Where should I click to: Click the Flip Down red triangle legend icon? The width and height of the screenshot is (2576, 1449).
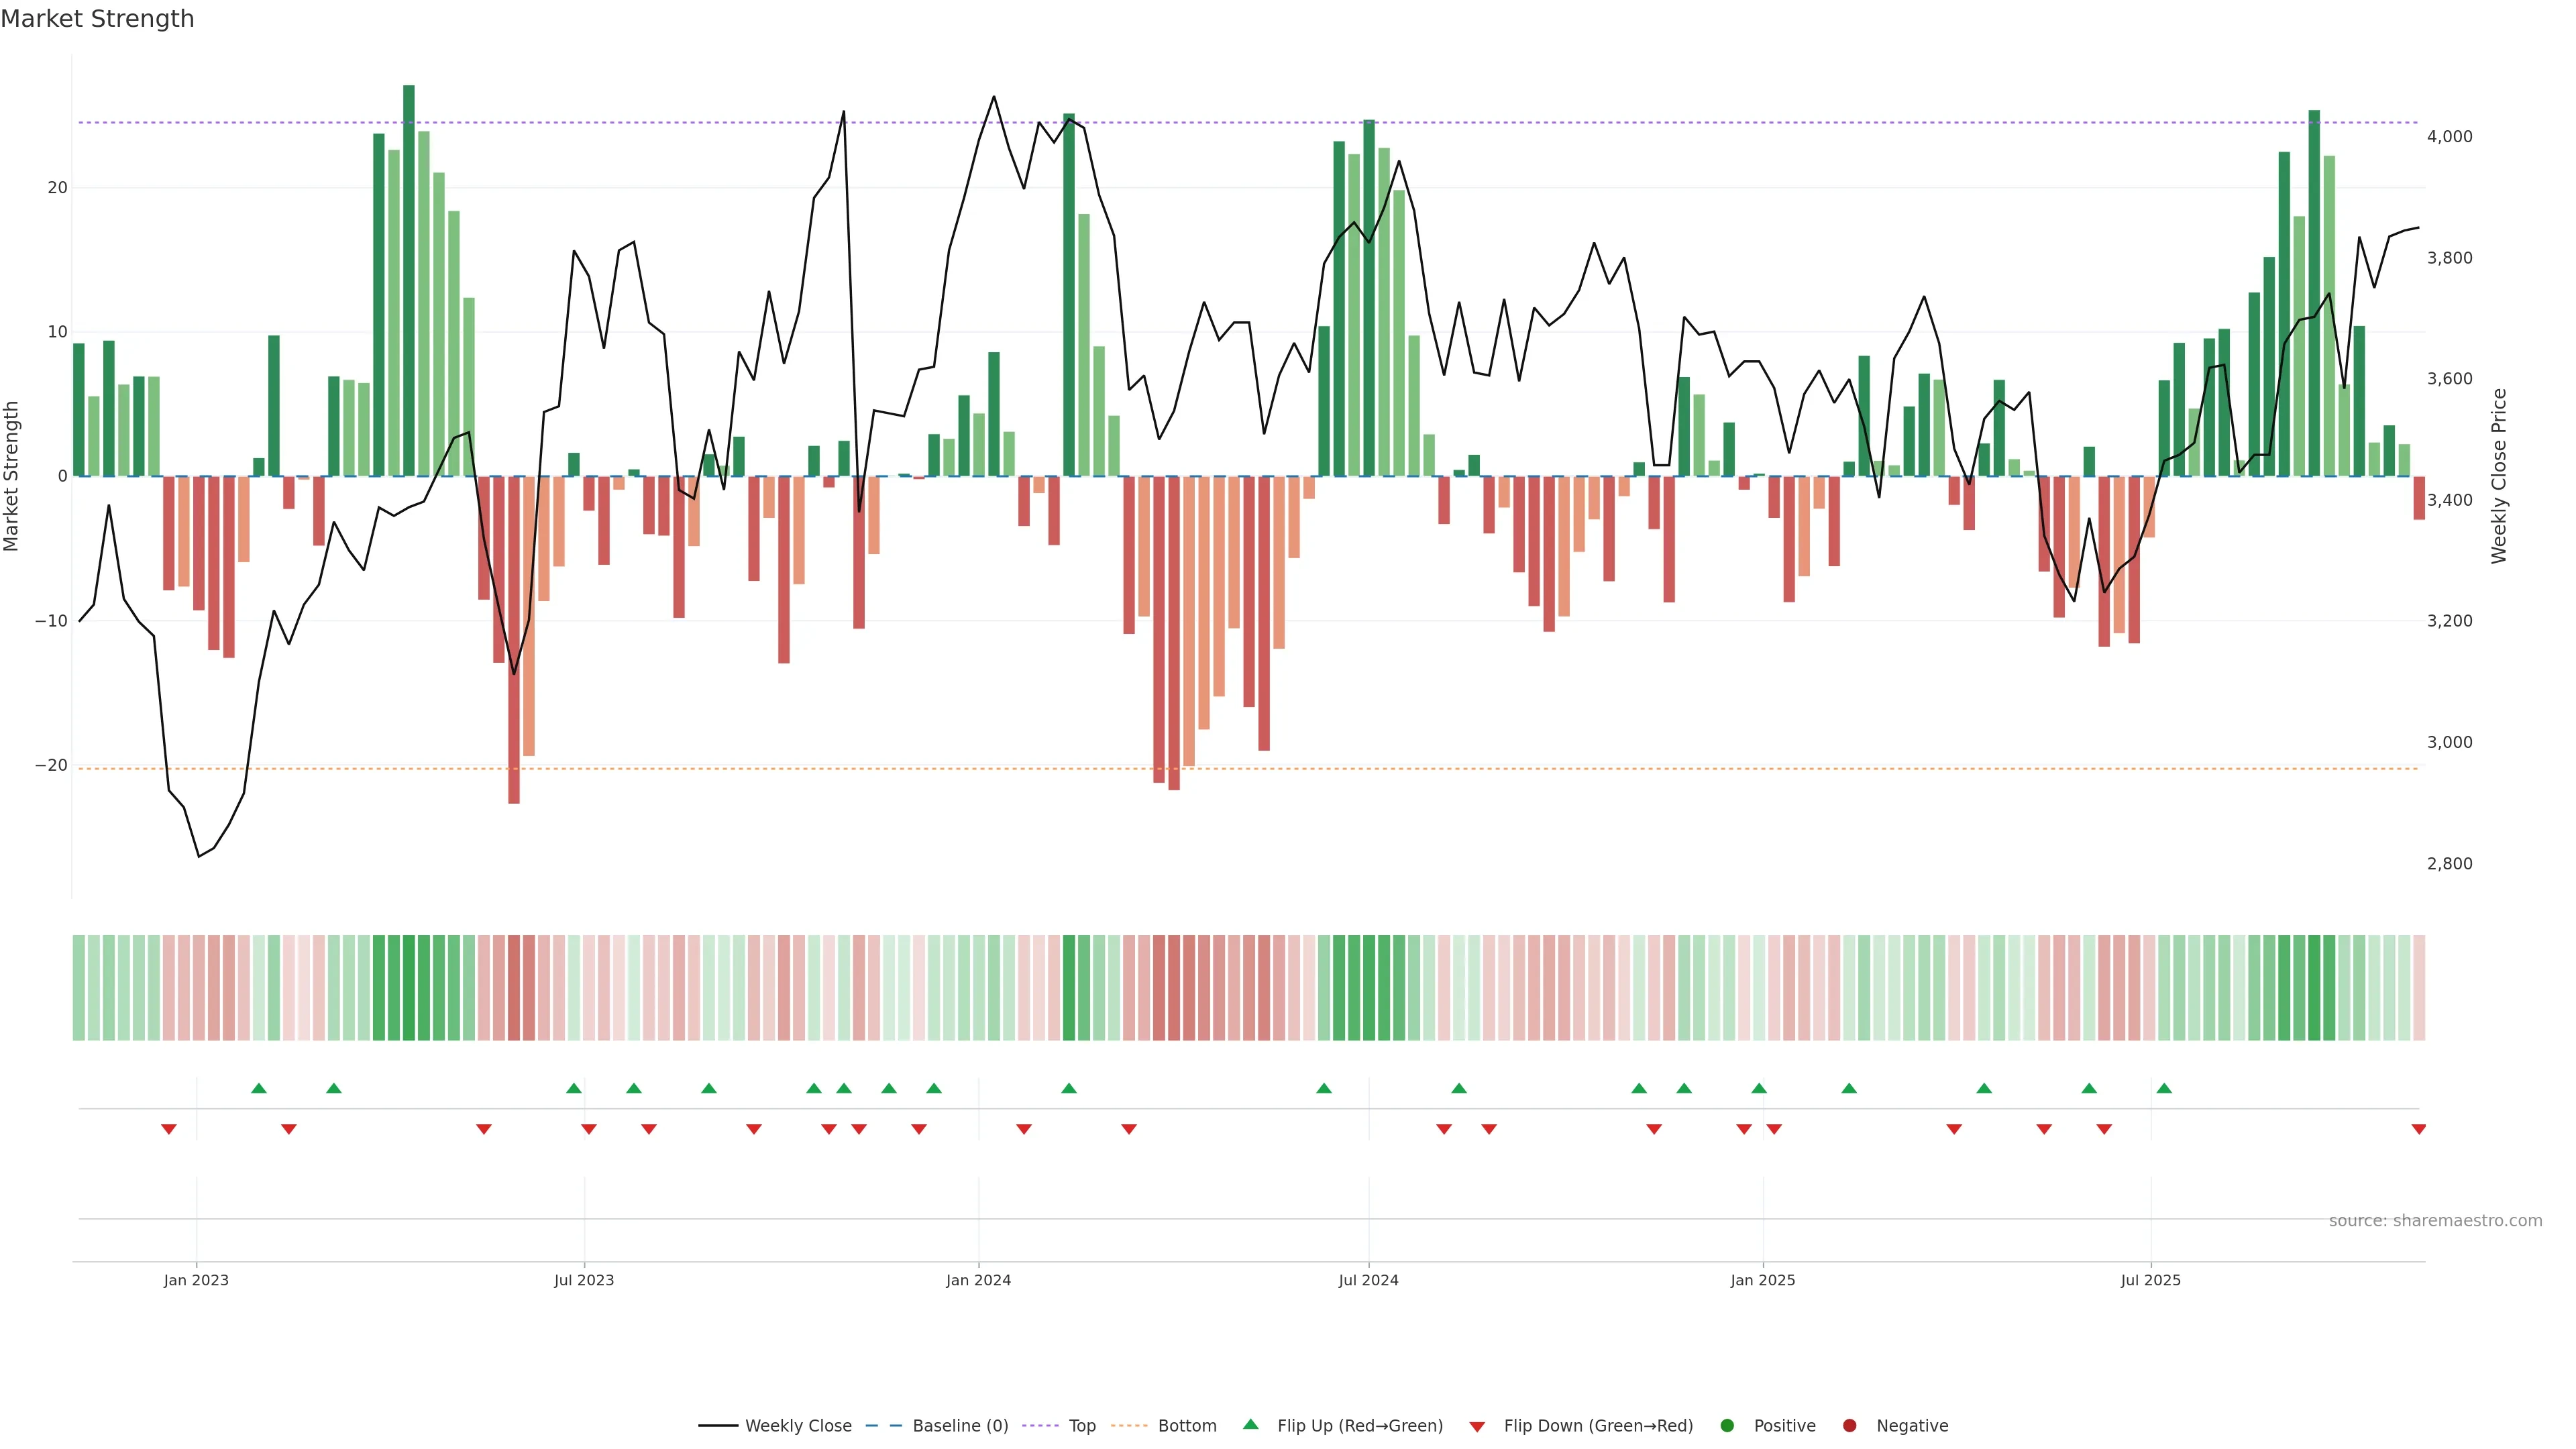[1477, 1427]
